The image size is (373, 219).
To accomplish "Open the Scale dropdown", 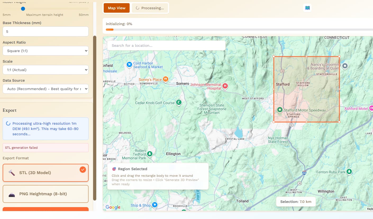I will (46, 70).
